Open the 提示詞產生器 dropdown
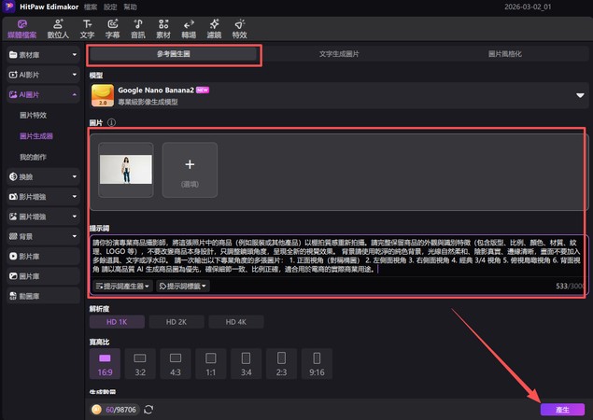The width and height of the screenshot is (593, 420). (x=122, y=287)
